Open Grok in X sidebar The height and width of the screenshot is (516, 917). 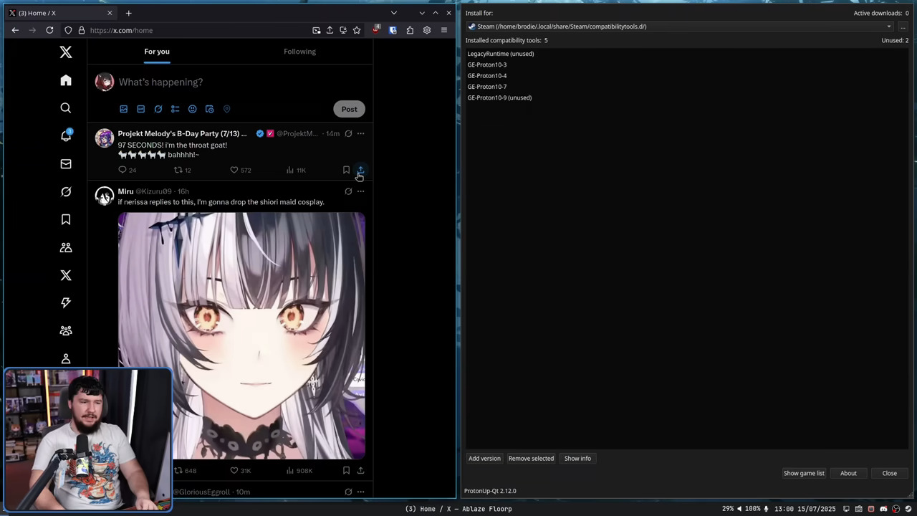click(x=66, y=191)
